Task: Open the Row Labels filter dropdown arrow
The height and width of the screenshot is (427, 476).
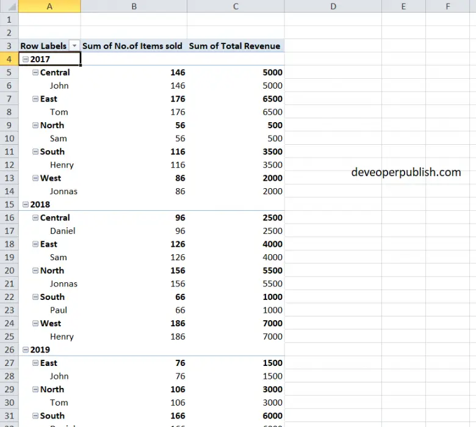Action: (74, 46)
